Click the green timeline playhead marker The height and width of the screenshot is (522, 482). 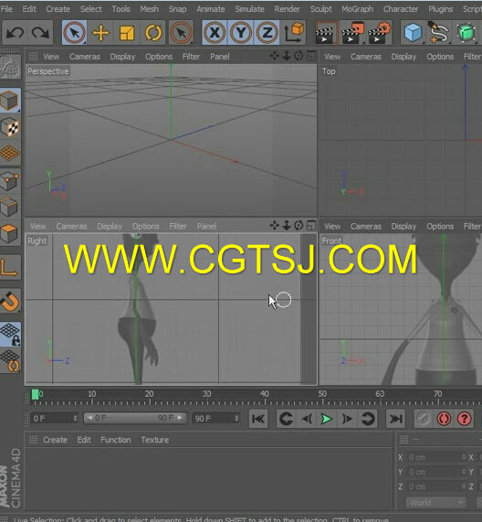point(35,395)
